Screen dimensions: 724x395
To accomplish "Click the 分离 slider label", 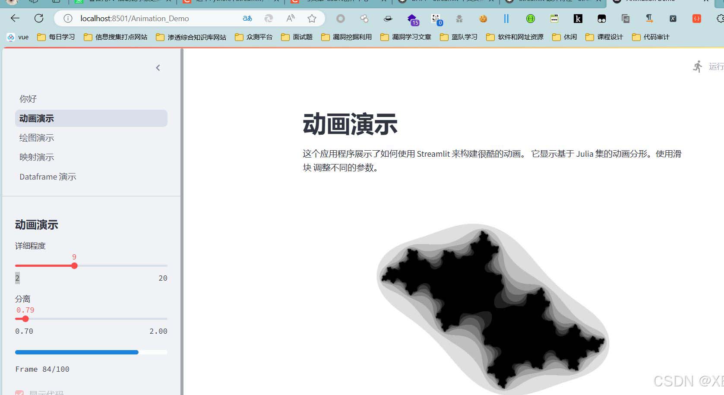I will tap(23, 299).
